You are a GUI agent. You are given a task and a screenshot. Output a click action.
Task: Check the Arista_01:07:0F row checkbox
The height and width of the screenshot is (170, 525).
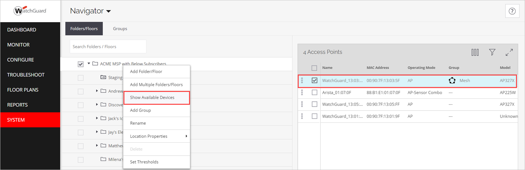[314, 93]
